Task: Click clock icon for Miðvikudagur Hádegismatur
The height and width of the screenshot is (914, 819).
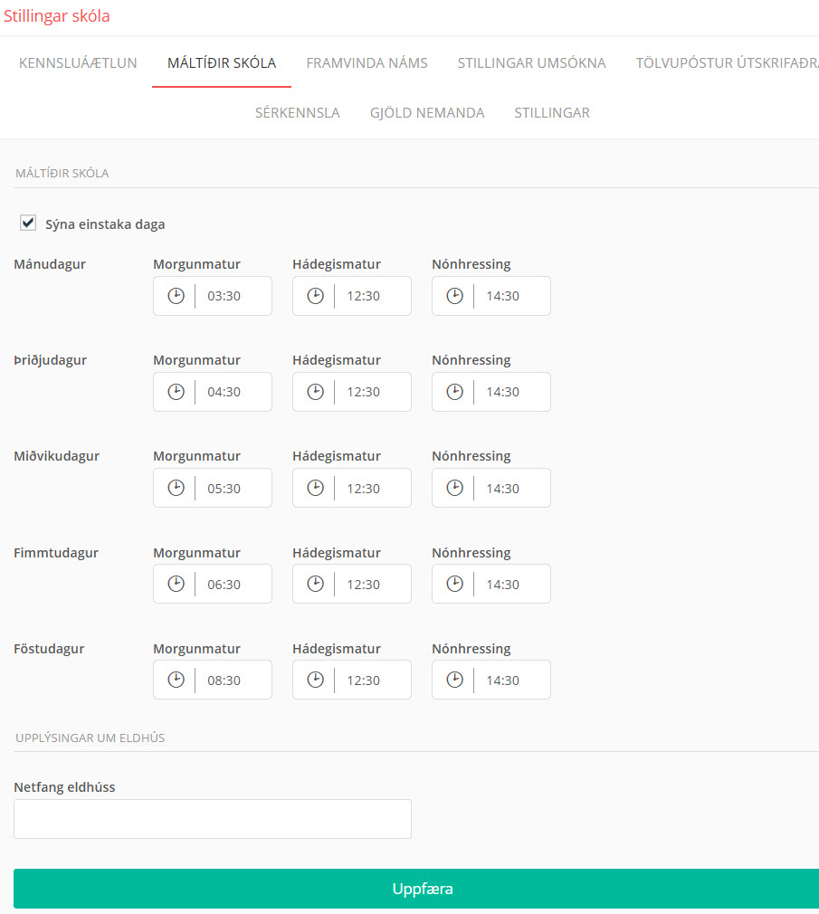Action: (x=315, y=488)
